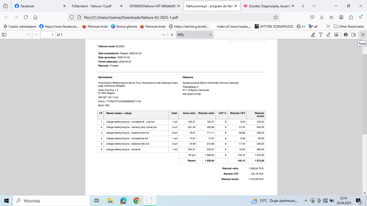Open the adclick.g.doubl... bookmark
The width and height of the screenshot is (367, 206).
coord(189,26)
